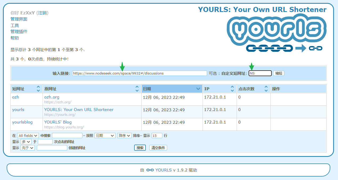
Task: Focus the 输入链接 URL input field
Action: tap(139, 73)
